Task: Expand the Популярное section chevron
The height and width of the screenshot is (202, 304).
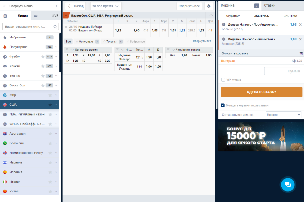Action: point(56,47)
